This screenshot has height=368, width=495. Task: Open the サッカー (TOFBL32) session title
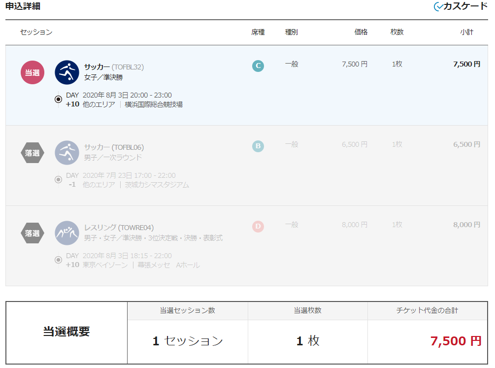tap(114, 67)
